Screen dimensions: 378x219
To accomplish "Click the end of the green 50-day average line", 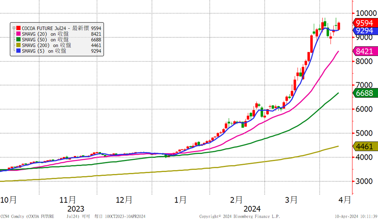I will [338, 93].
